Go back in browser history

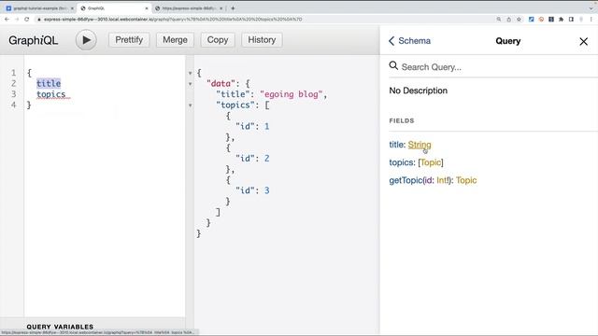click(7, 19)
